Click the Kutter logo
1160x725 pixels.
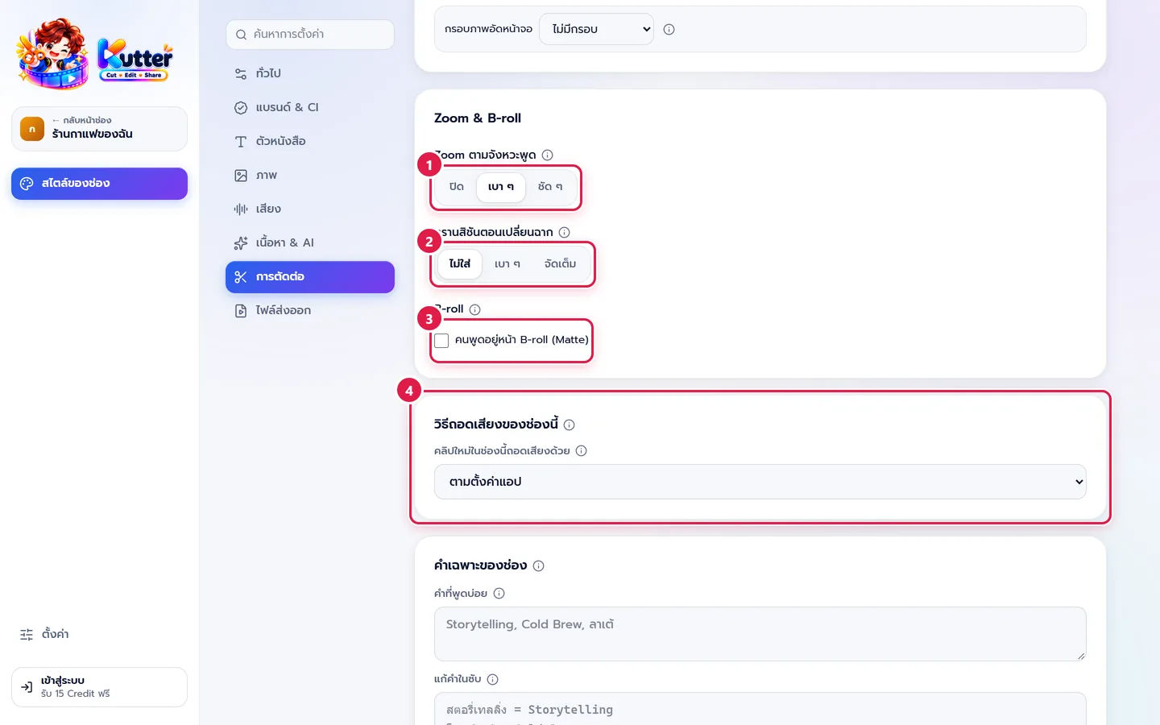[95, 54]
